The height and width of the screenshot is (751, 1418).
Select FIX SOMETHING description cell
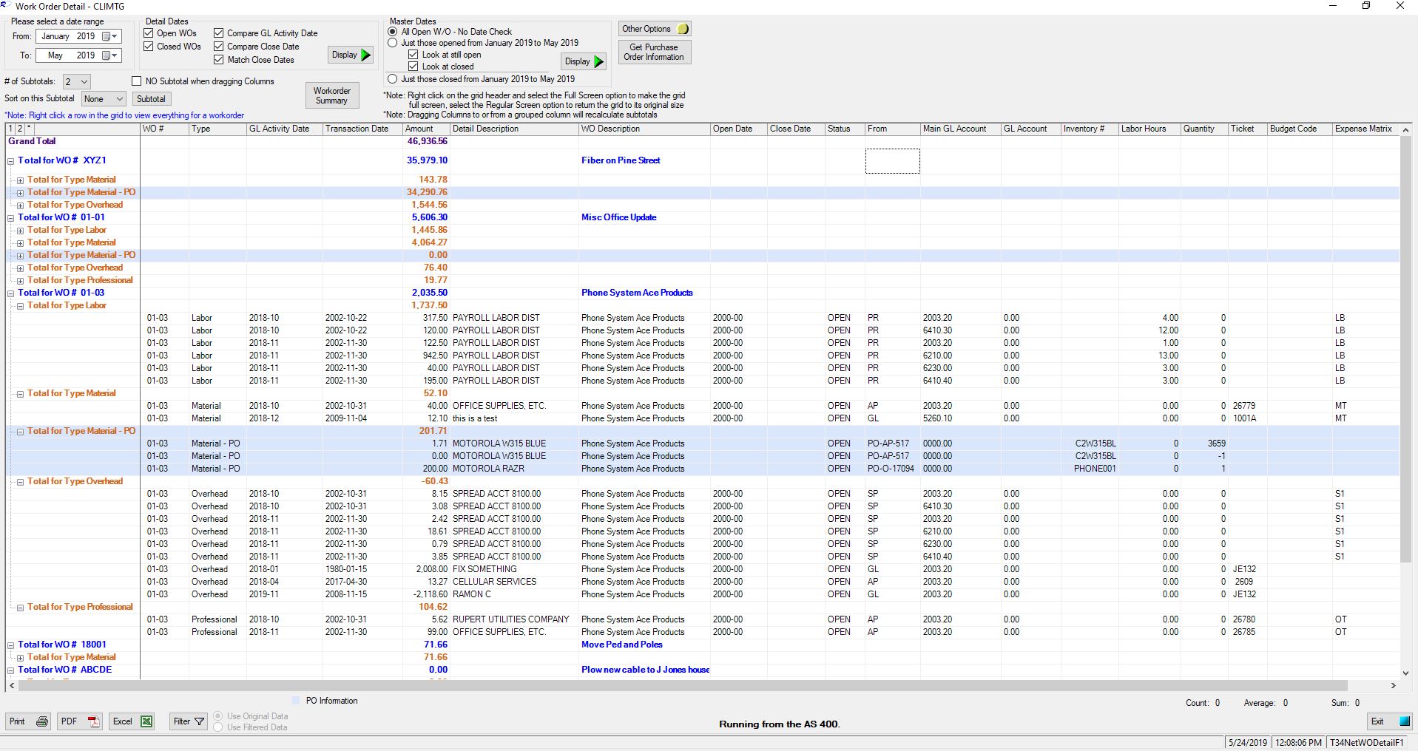514,569
